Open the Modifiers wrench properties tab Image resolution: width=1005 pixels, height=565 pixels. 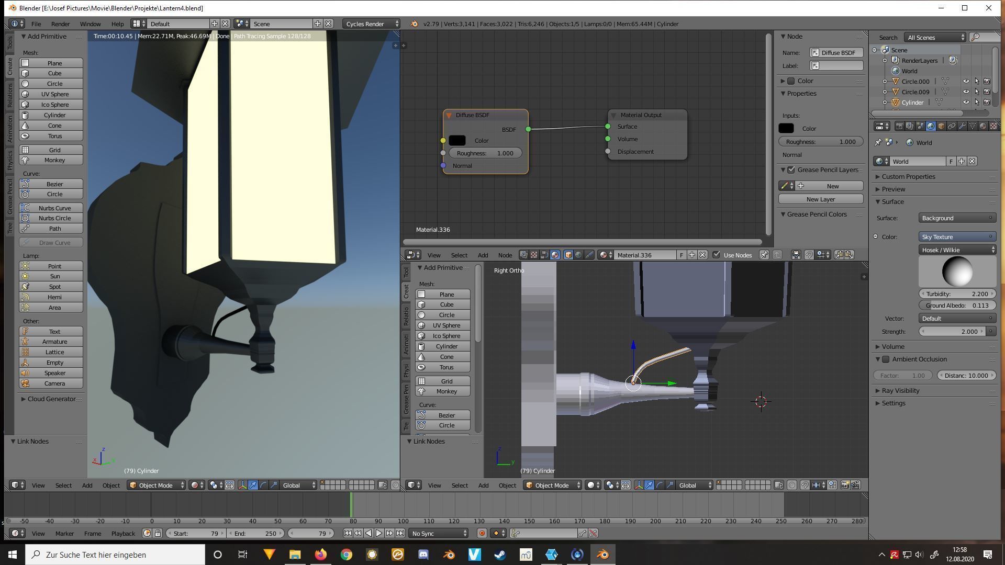click(962, 126)
